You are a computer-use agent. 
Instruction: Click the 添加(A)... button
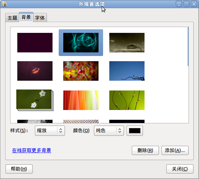click(x=175, y=150)
